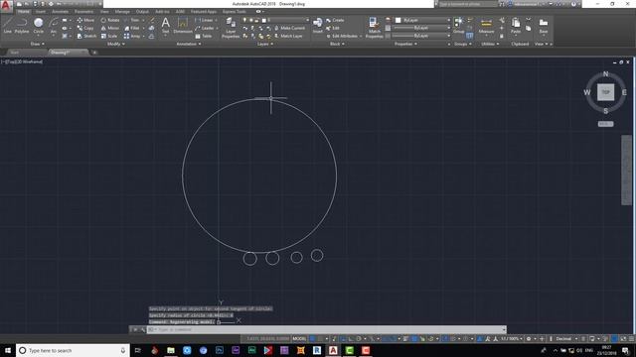636x357 pixels.
Task: Click the Stretch tool
Action: point(86,36)
